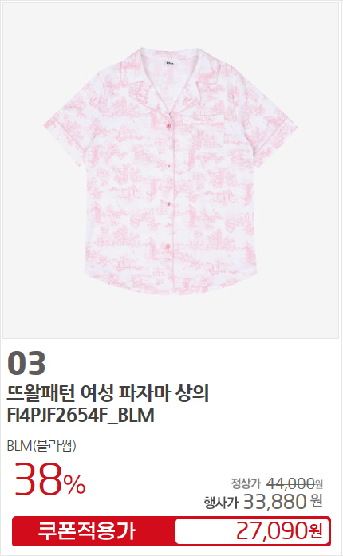Click the bottom pink shirt button
This screenshot has width=343, height=556.
(x=168, y=246)
